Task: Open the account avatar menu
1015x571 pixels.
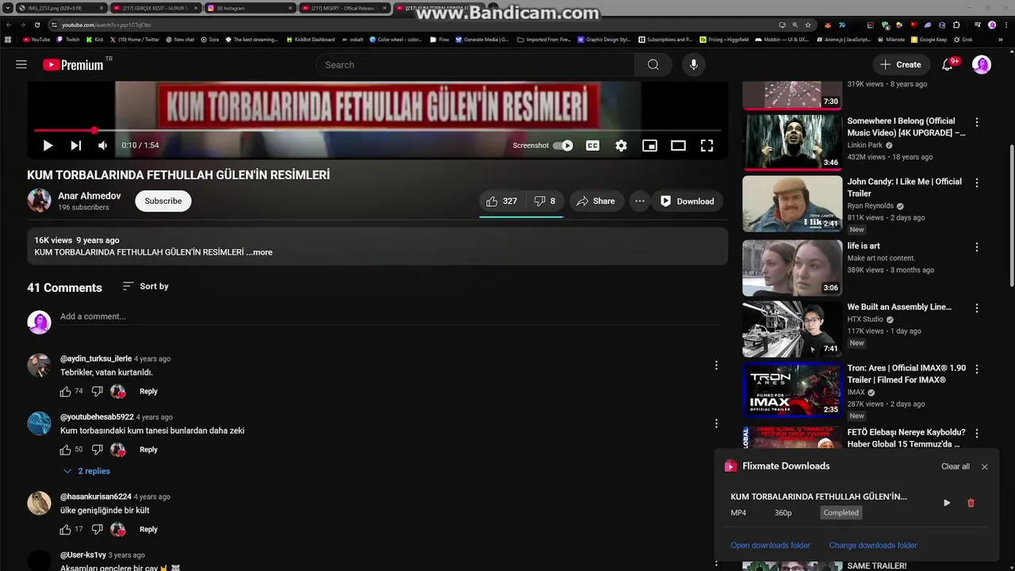Action: coord(982,65)
